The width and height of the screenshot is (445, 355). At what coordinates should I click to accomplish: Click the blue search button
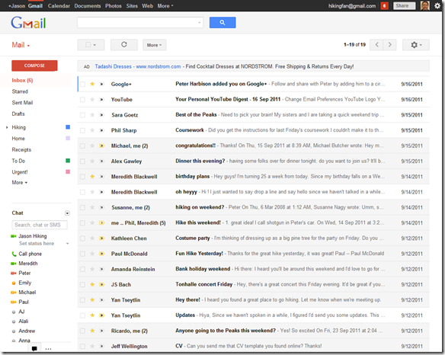click(222, 22)
